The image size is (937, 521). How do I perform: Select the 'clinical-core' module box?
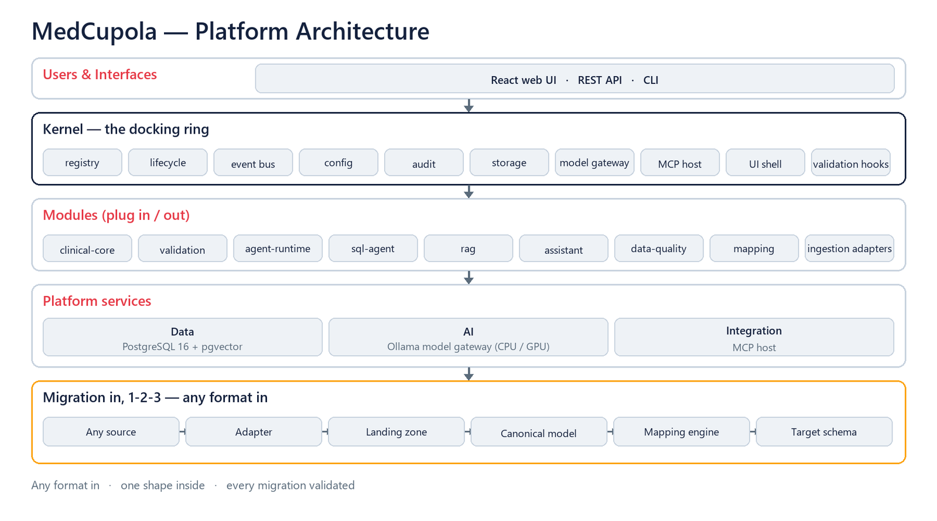(87, 248)
